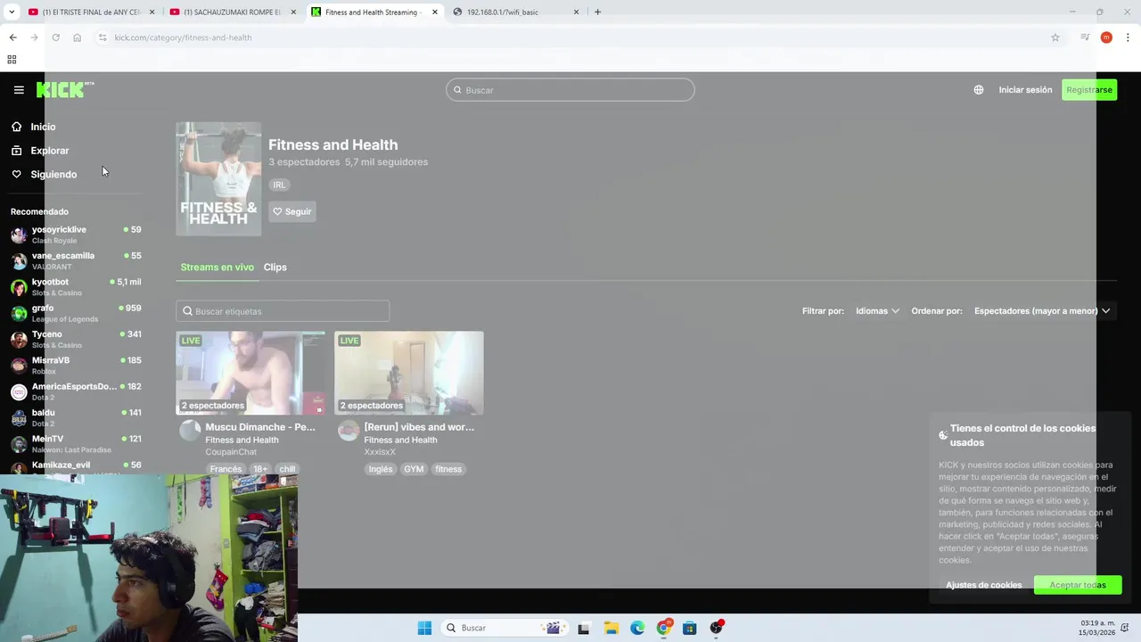Open the language globe icon

click(x=979, y=90)
